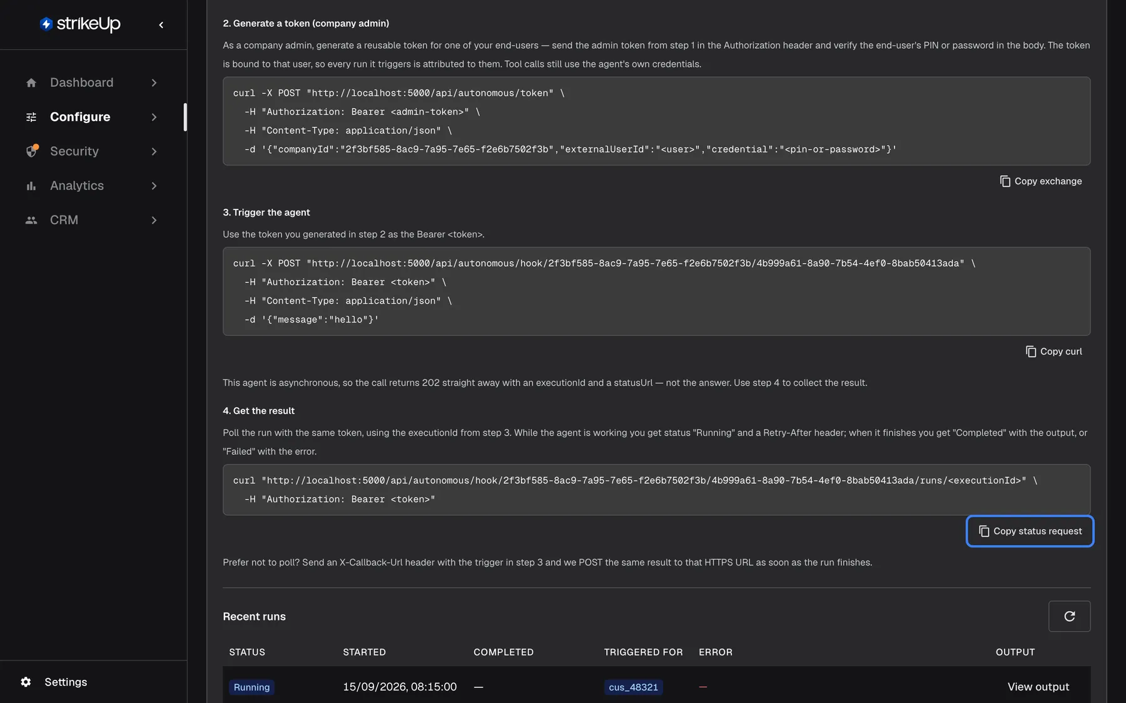Click the '3. Trigger the agent' heading

(x=266, y=212)
